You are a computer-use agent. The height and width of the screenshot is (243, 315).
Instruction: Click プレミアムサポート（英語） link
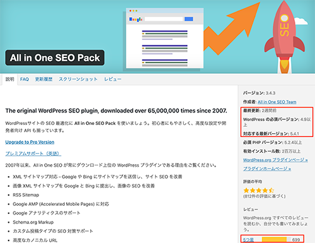click(x=33, y=153)
